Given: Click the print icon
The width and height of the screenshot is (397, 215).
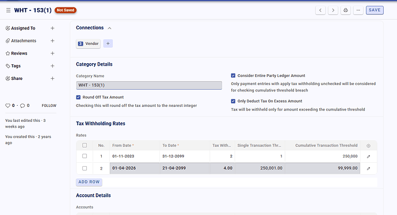Looking at the screenshot, I should click(x=346, y=10).
